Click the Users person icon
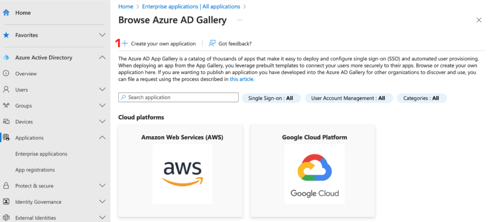Screen dimensions: 493x222 click(6, 90)
